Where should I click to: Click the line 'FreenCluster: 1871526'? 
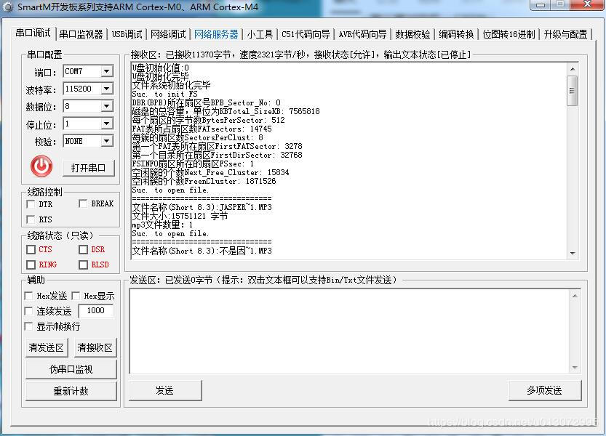point(204,181)
